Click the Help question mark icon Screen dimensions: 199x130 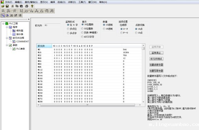coord(32,6)
